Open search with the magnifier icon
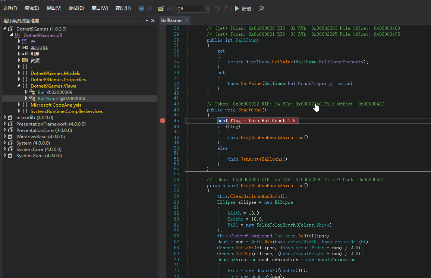 [x=261, y=9]
